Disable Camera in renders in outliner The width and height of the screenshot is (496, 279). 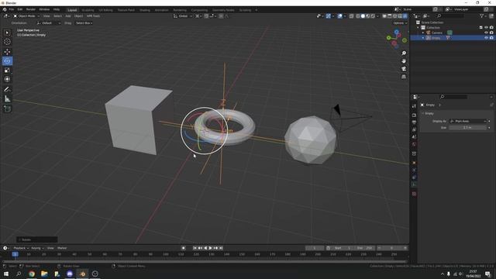pyautogui.click(x=491, y=33)
